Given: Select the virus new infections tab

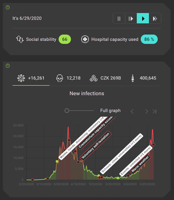Looking at the screenshot, I should 31,78.
